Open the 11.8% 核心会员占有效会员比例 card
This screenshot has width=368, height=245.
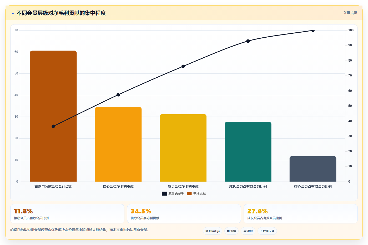point(67,214)
